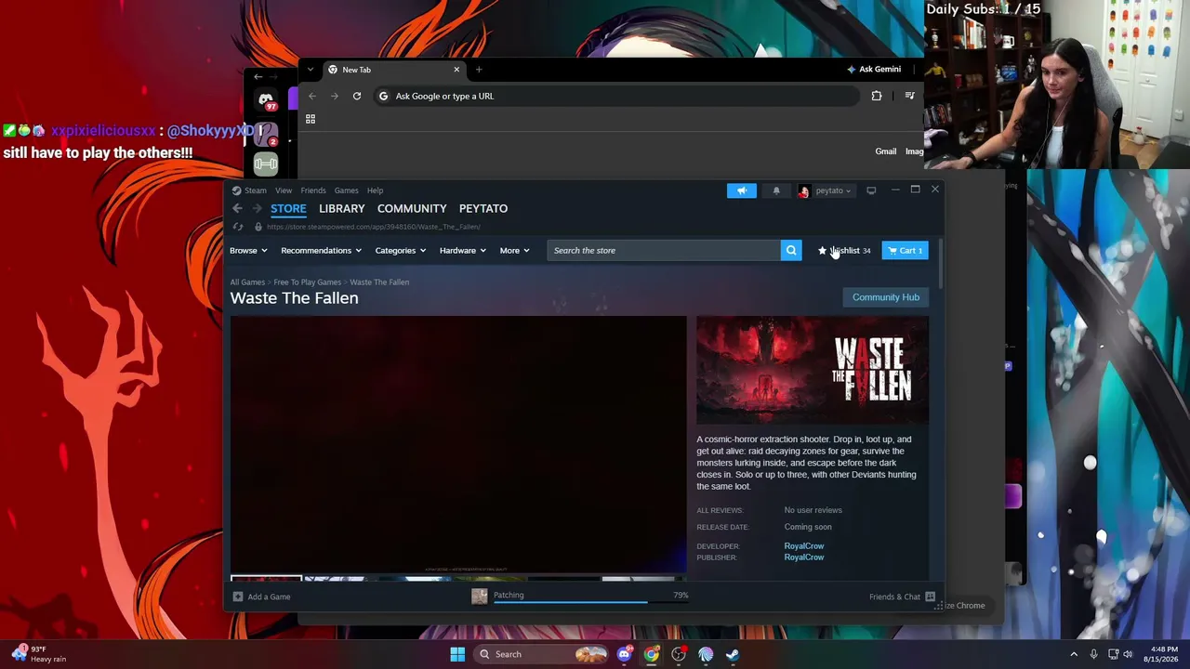Show hidden system tray icons
Viewport: 1190px width, 669px height.
click(1074, 654)
